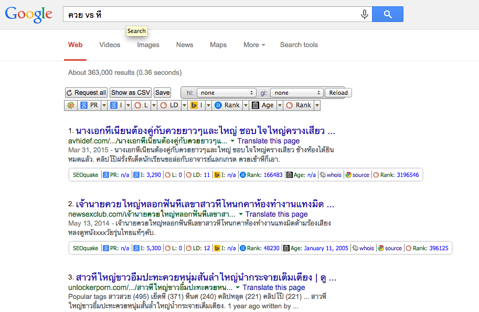Image resolution: width=479 pixels, height=312 pixels.
Task: Expand SEMrush Rank dropdown arrow
Action: tap(317, 105)
